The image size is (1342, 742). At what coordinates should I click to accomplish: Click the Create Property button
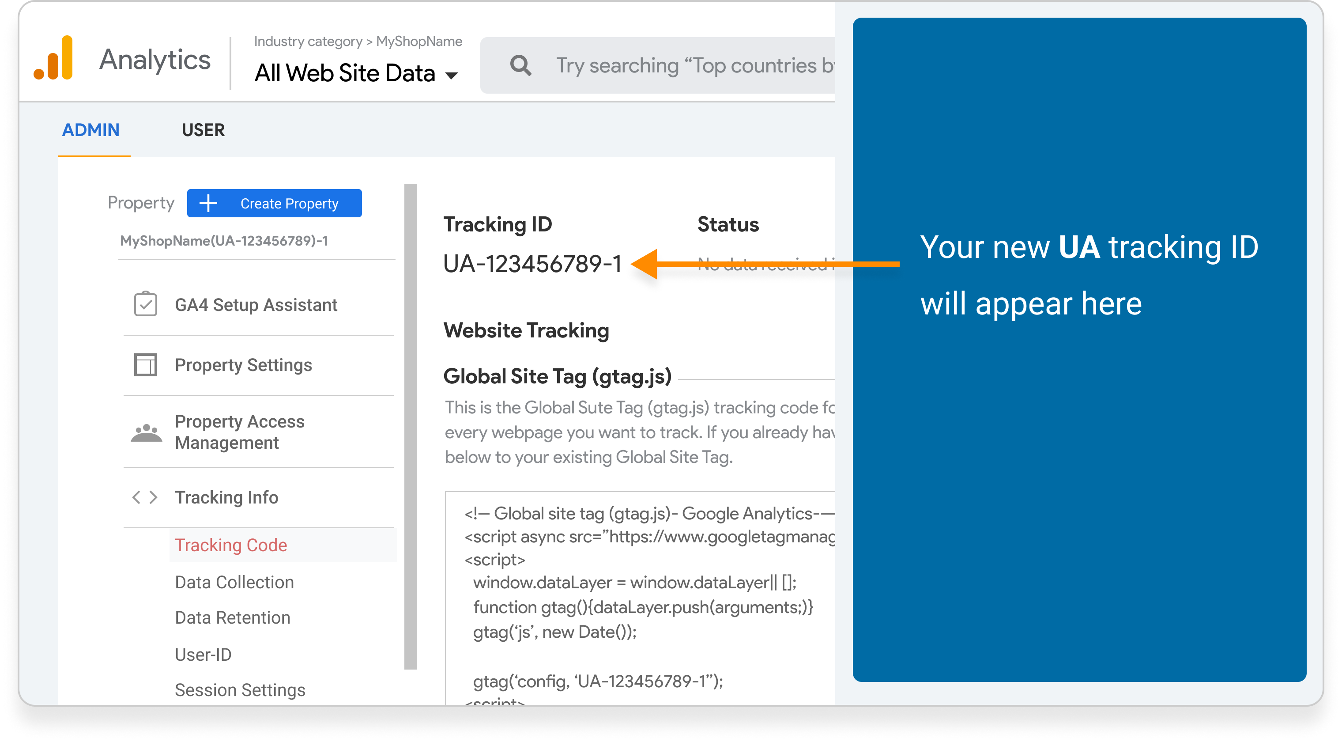(275, 203)
